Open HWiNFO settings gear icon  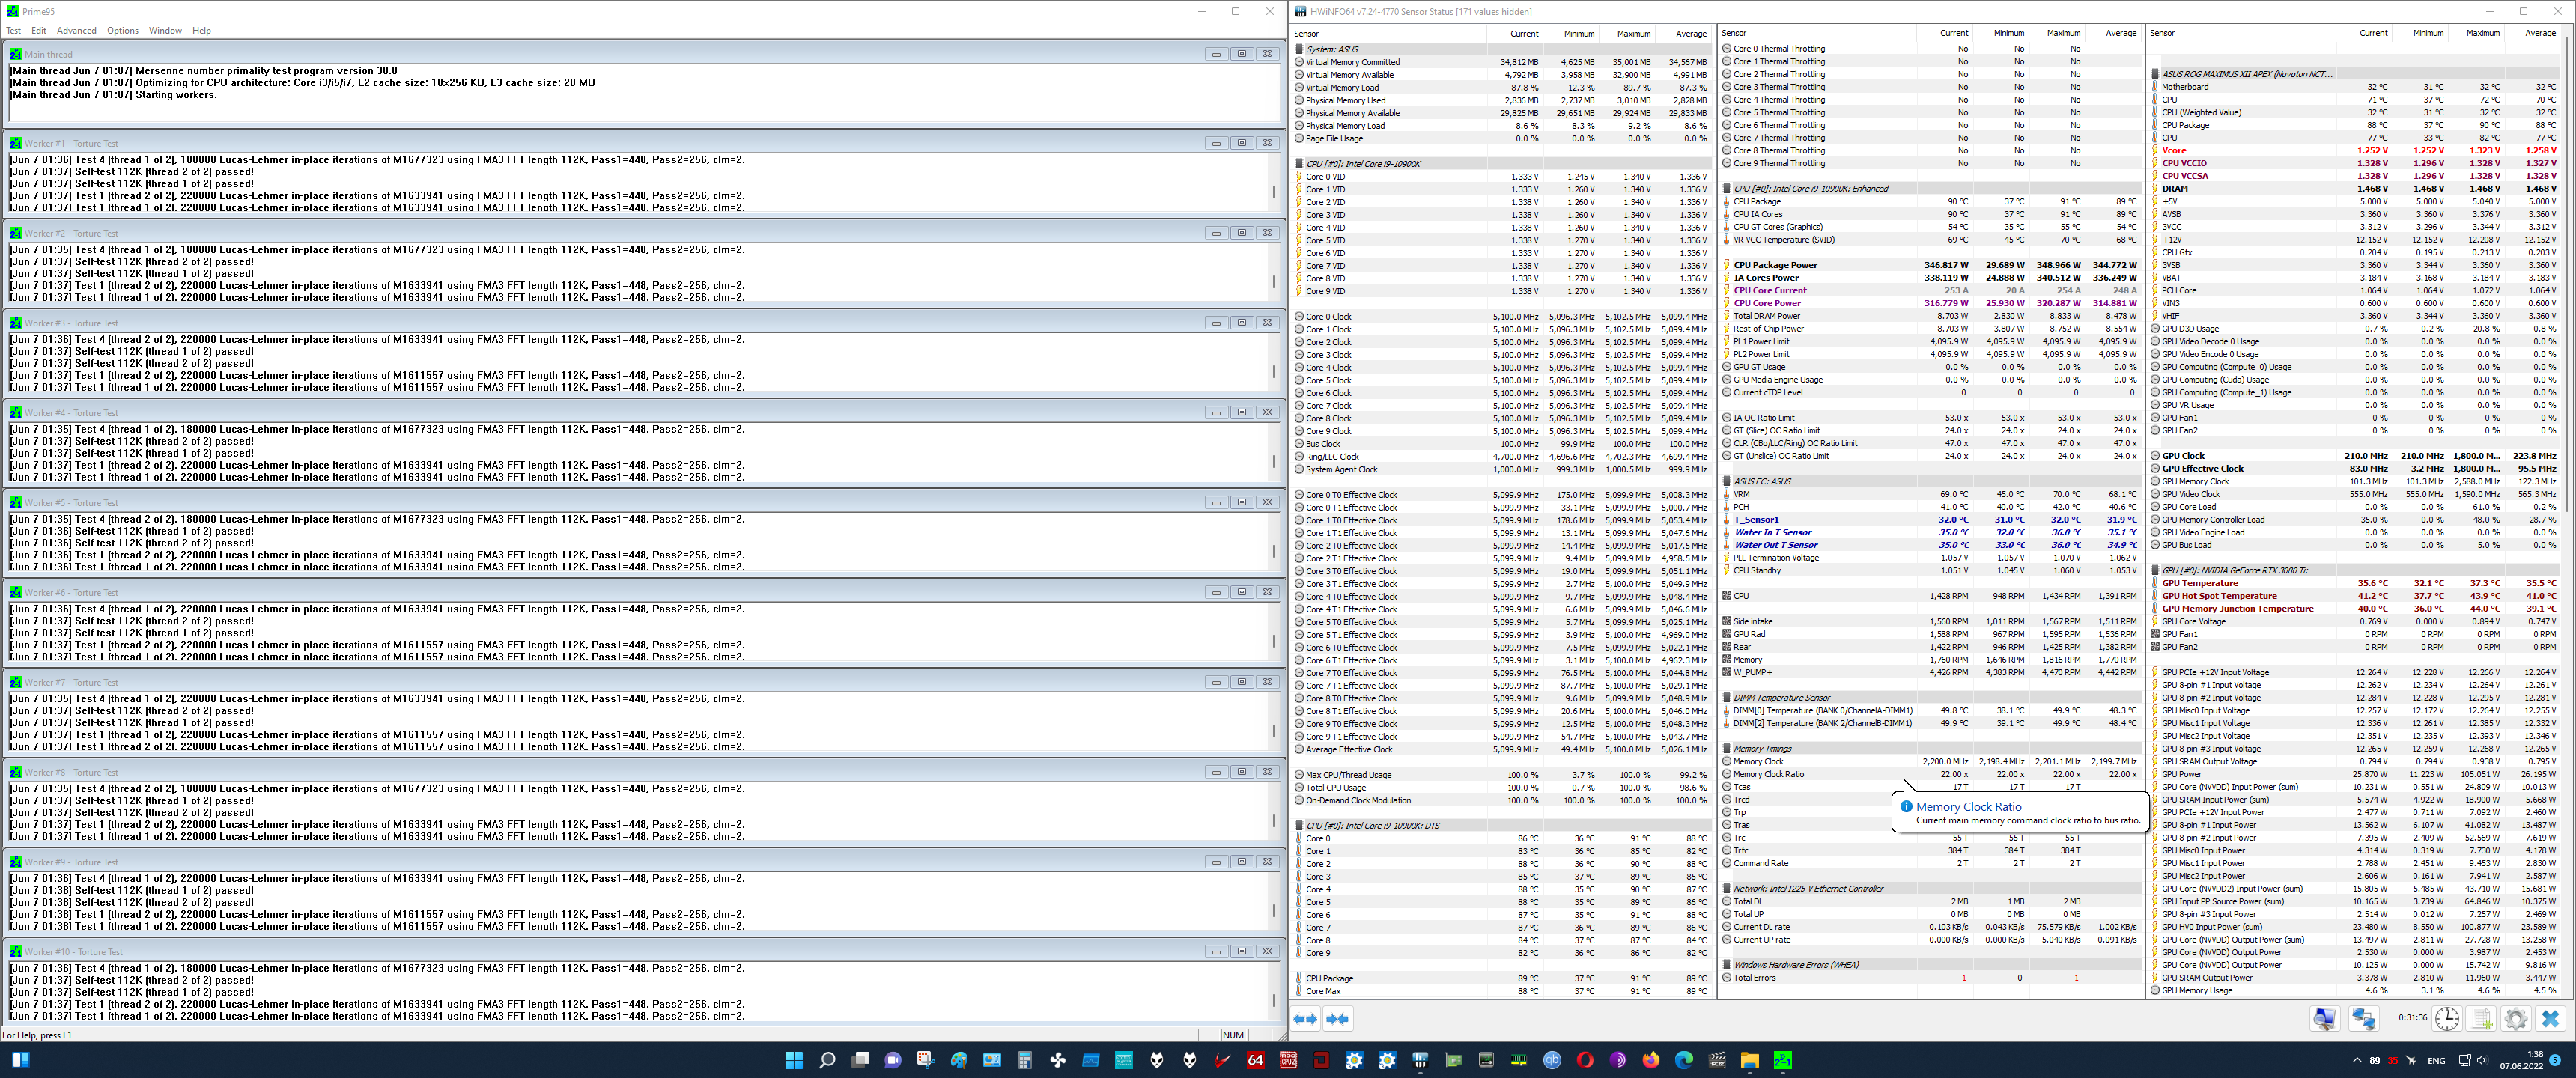point(2516,1019)
